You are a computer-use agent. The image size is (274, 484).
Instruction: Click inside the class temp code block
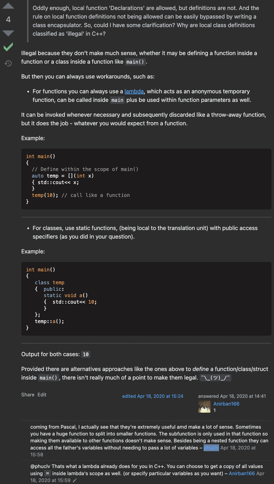tap(146, 299)
